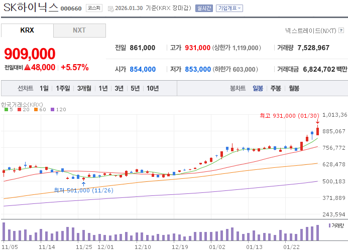Click the purple 거래량 legend marker

point(329,225)
